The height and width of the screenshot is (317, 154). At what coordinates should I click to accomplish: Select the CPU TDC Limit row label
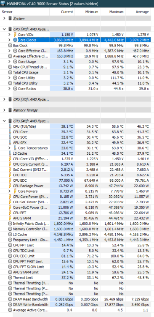(x=23, y=251)
